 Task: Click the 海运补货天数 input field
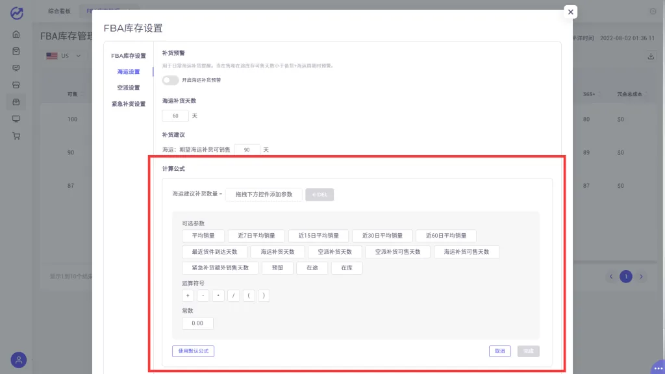point(175,116)
